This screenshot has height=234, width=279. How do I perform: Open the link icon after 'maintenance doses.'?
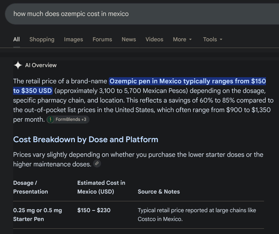coord(97,163)
